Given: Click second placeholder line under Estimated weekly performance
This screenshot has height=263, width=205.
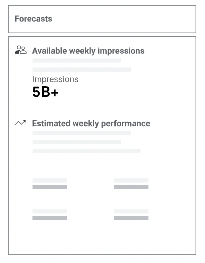Looking at the screenshot, I should coord(77,142).
